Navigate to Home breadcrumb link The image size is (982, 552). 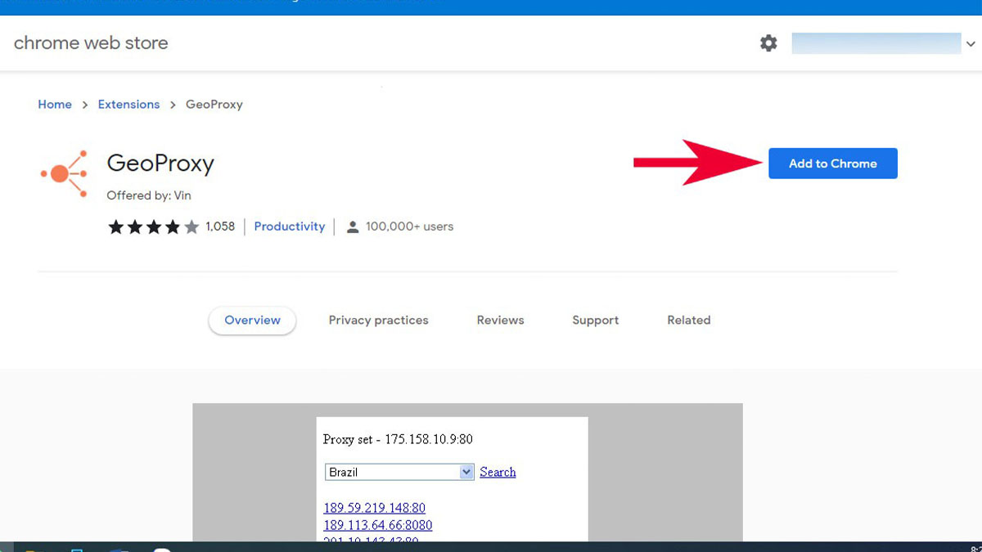(55, 105)
